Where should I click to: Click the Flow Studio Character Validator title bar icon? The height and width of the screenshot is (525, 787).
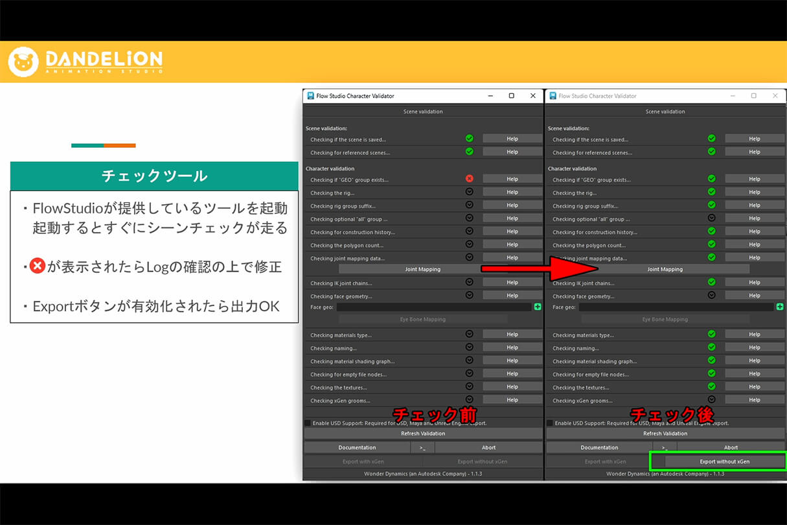tap(310, 95)
